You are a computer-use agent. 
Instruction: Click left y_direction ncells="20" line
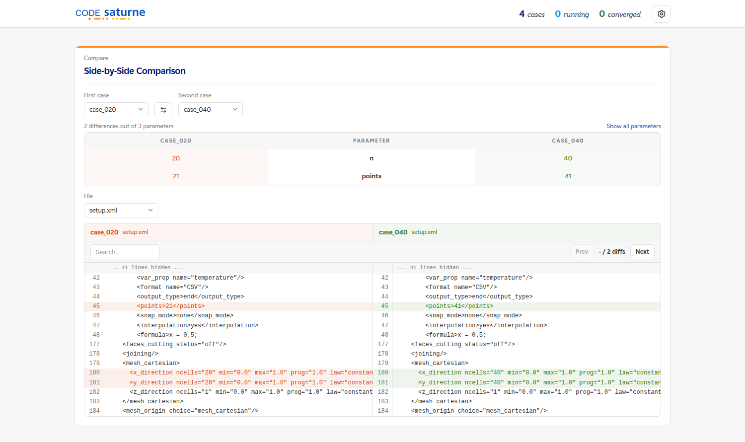[228, 382]
